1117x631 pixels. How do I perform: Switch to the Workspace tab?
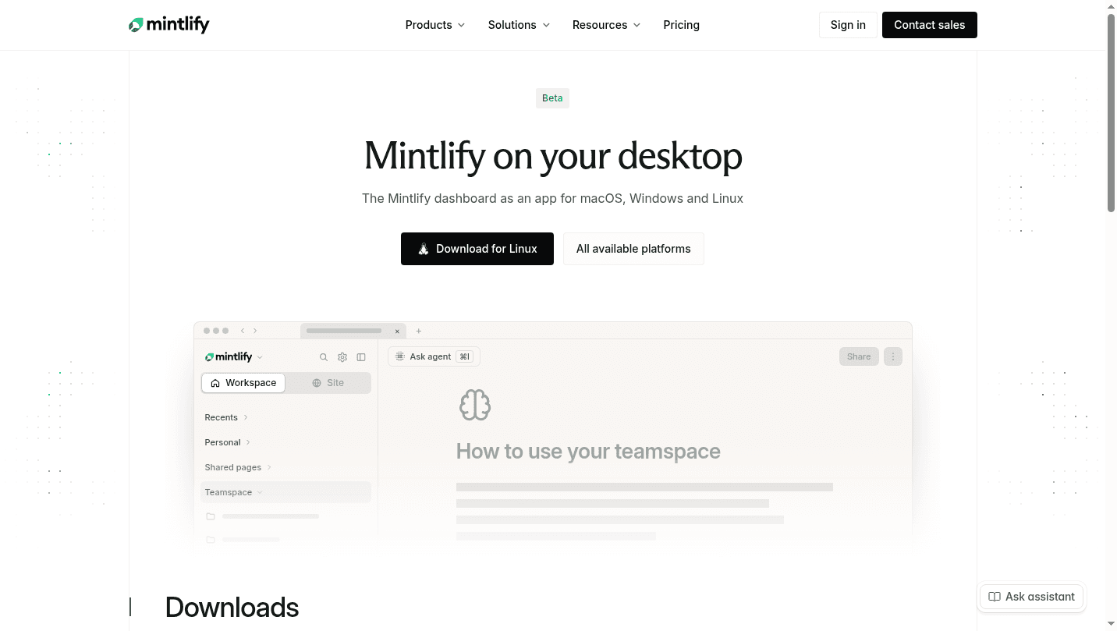click(x=243, y=383)
